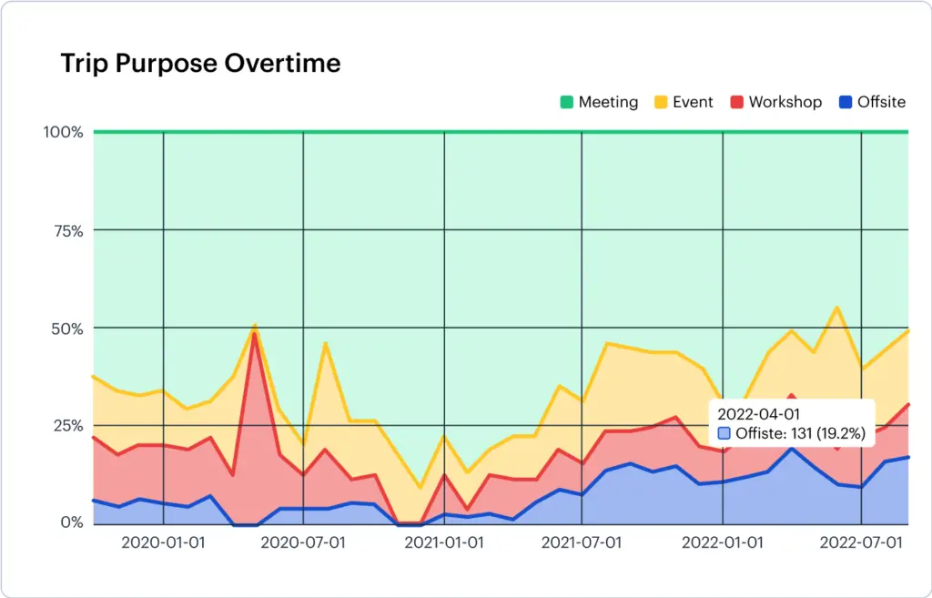Click the yellow Event legend swatch
Screen dimensions: 932x598
(661, 102)
